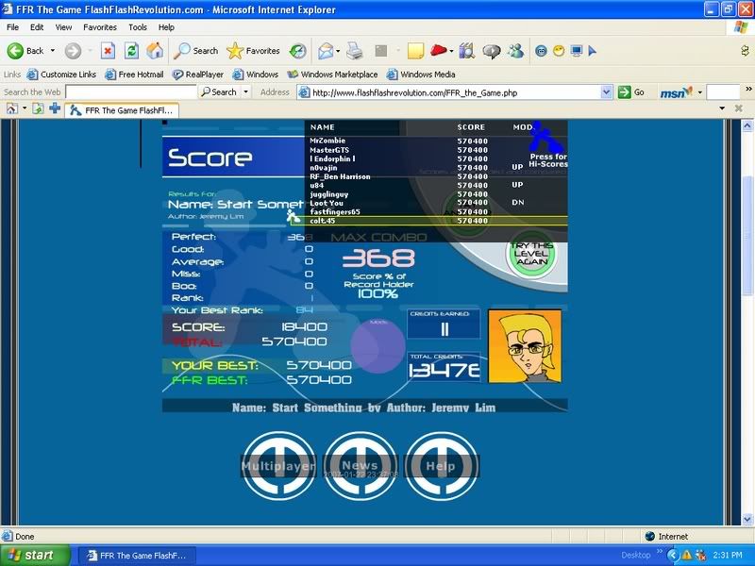Click the Stop icon in the toolbar
The width and height of the screenshot is (755, 566).
108,51
